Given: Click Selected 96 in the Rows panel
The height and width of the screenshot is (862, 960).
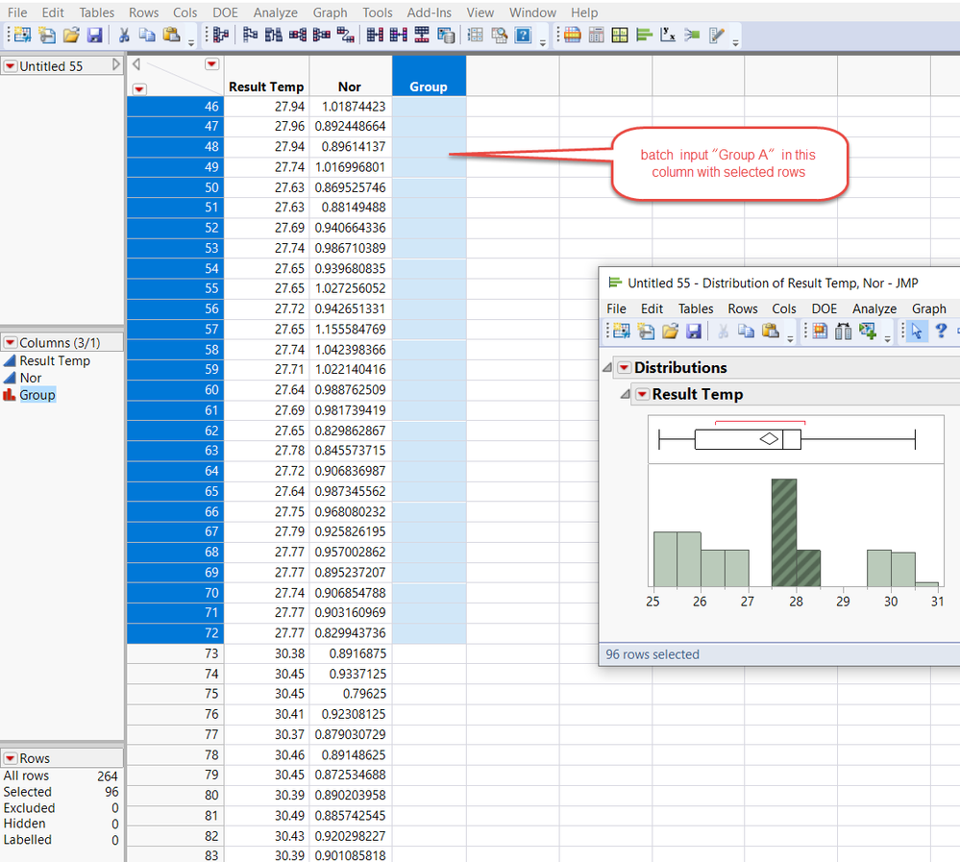Looking at the screenshot, I should (29, 791).
